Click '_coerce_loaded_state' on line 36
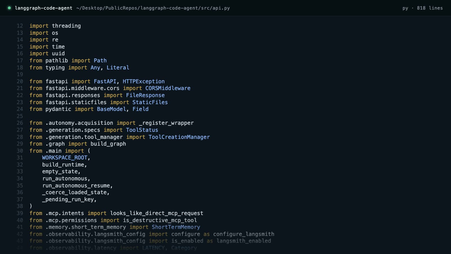 click(74, 192)
